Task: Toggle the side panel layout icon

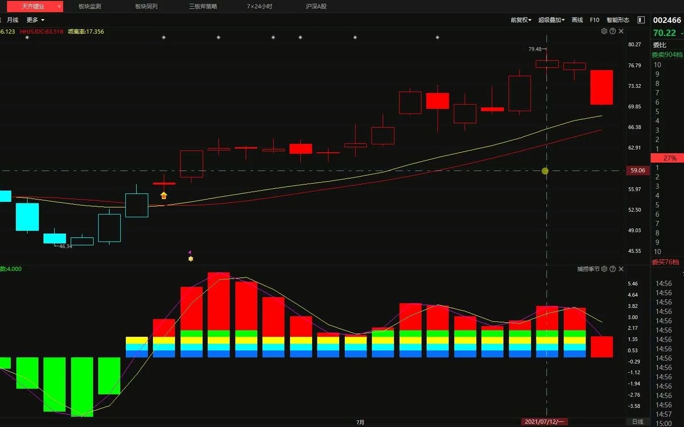Action: tap(641, 20)
